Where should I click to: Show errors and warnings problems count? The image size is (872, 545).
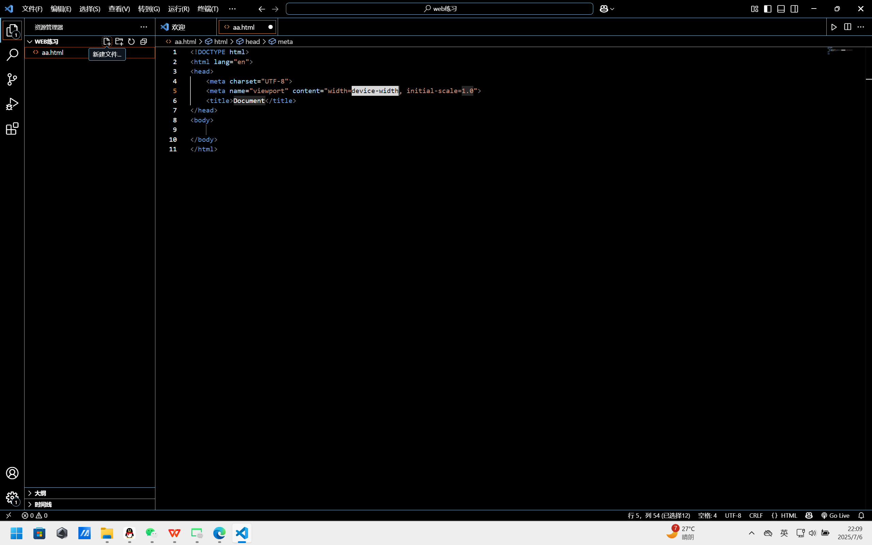tap(35, 515)
